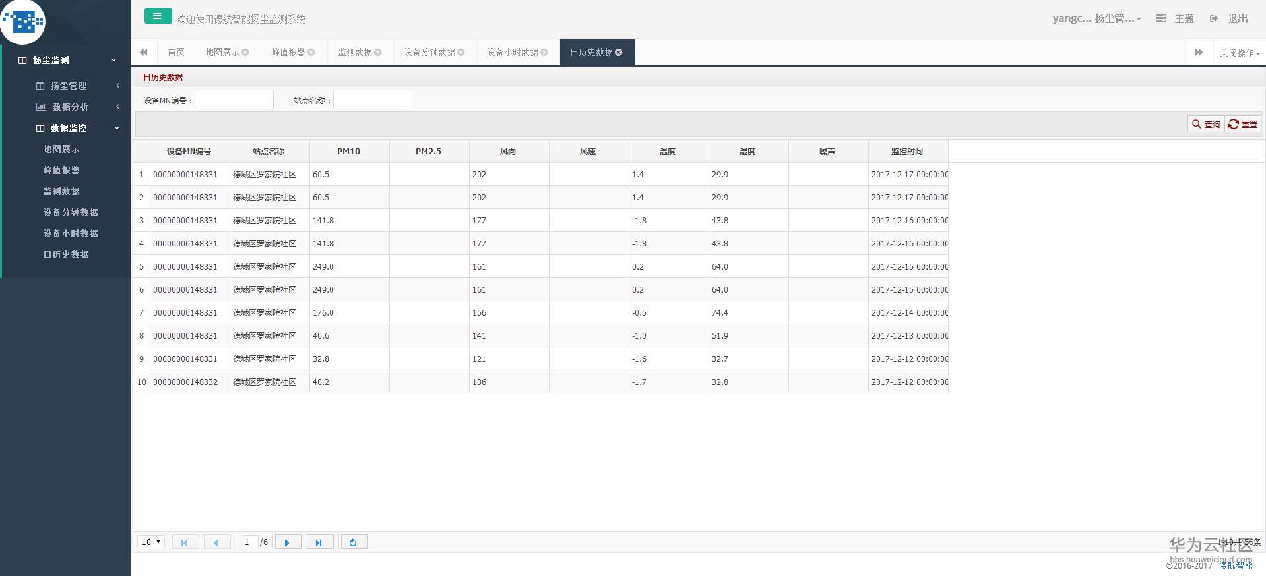Viewport: 1266px width, 576px height.
Task: Go to next page of results
Action: point(288,542)
